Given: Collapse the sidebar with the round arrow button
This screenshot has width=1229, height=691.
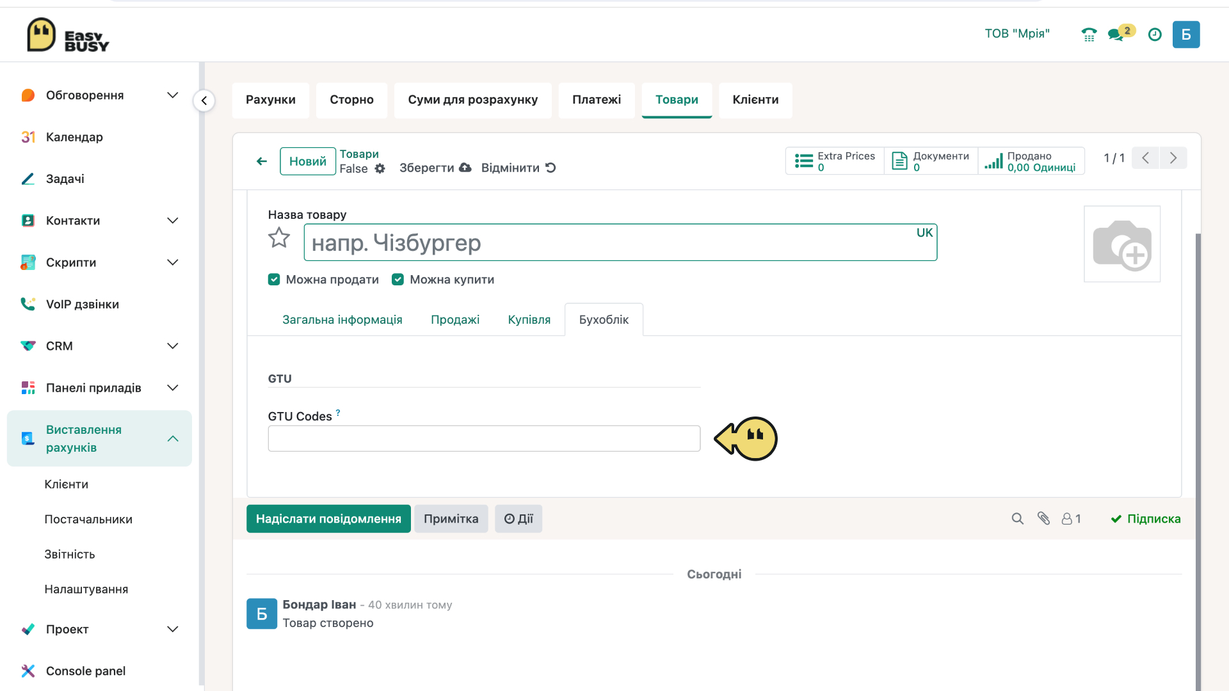Looking at the screenshot, I should coord(204,100).
